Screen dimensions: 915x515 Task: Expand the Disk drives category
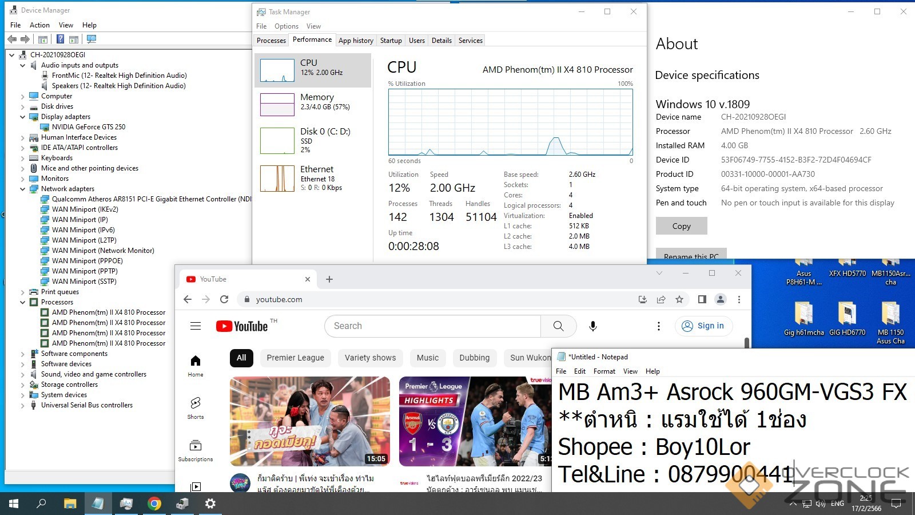(x=23, y=106)
